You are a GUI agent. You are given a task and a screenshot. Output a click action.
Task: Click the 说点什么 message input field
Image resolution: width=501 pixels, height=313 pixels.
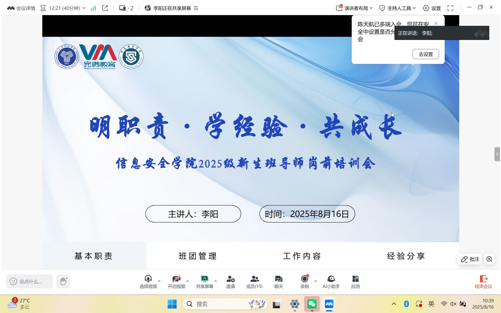pos(30,281)
